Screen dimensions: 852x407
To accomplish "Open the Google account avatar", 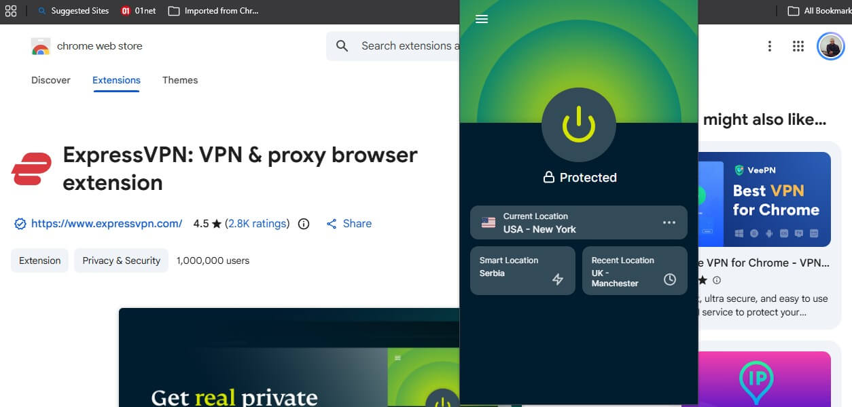I will coord(830,46).
